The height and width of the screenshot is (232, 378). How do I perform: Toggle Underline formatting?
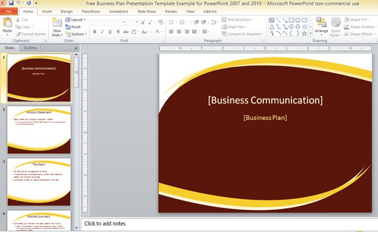pos(110,31)
